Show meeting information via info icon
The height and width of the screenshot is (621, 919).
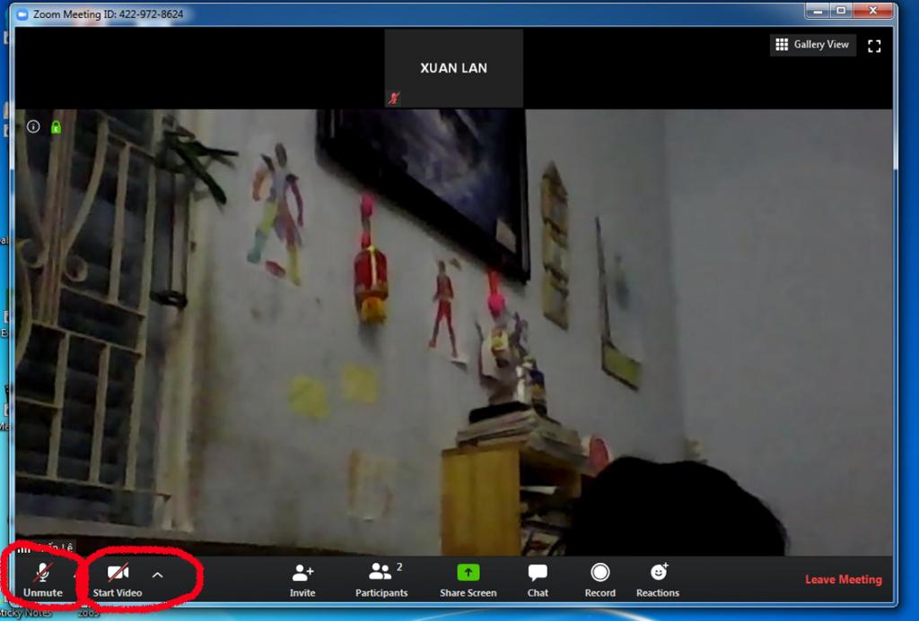tap(33, 126)
